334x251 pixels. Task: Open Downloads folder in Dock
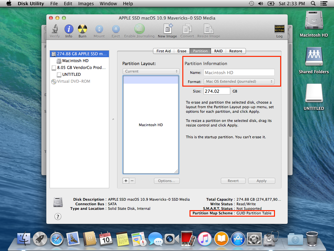click(x=295, y=239)
